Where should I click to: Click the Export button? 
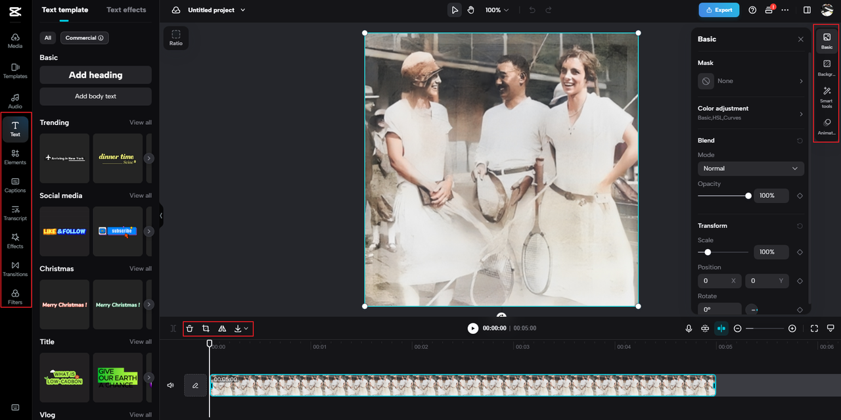(719, 10)
